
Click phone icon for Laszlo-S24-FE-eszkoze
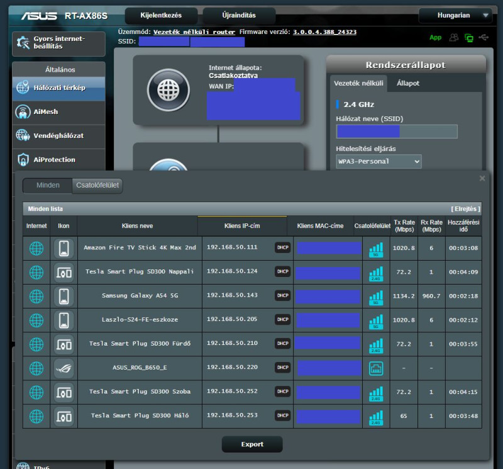point(64,320)
